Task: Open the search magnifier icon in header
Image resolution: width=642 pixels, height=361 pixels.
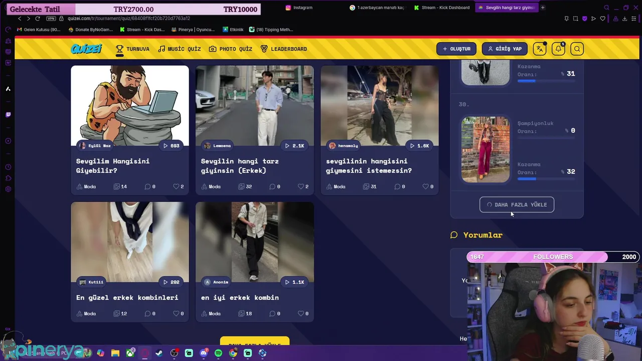Action: [x=577, y=49]
